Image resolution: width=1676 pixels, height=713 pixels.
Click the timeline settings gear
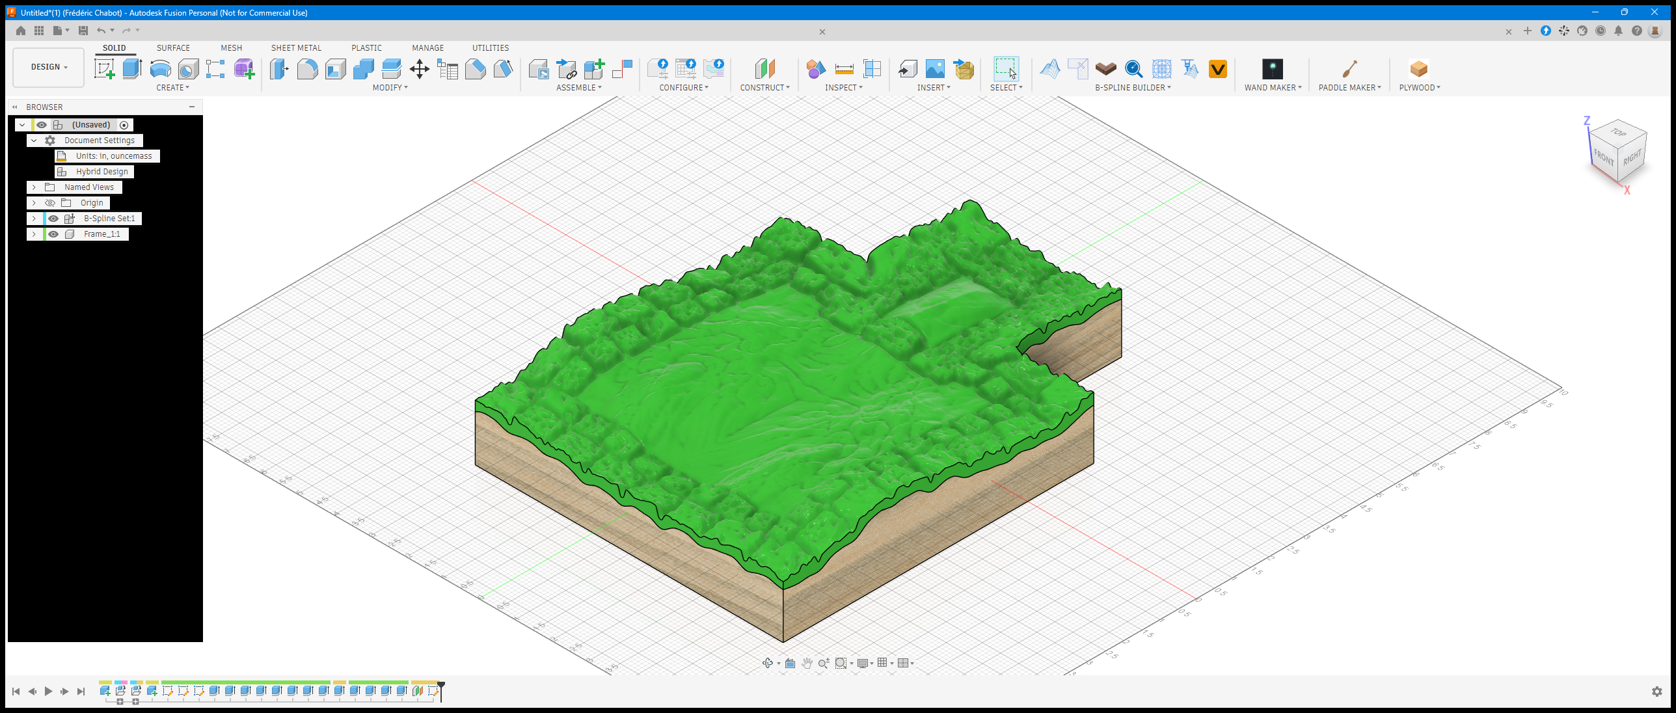[x=1656, y=692]
